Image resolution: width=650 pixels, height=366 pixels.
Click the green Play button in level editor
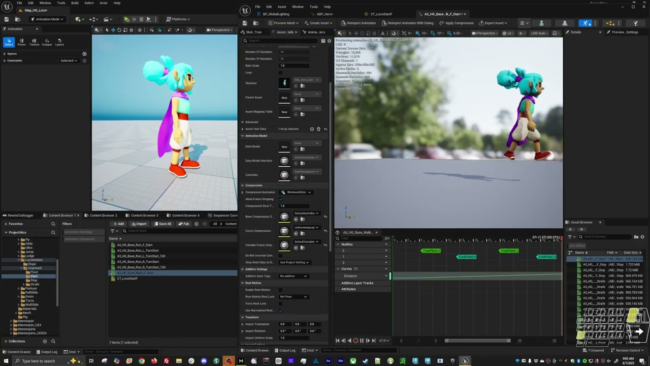(x=126, y=19)
